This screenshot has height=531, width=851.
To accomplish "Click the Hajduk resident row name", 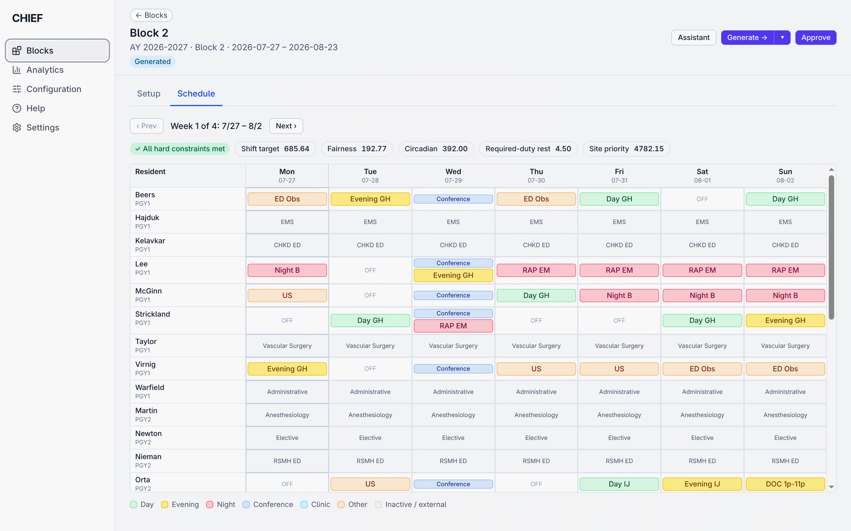I will (x=147, y=218).
